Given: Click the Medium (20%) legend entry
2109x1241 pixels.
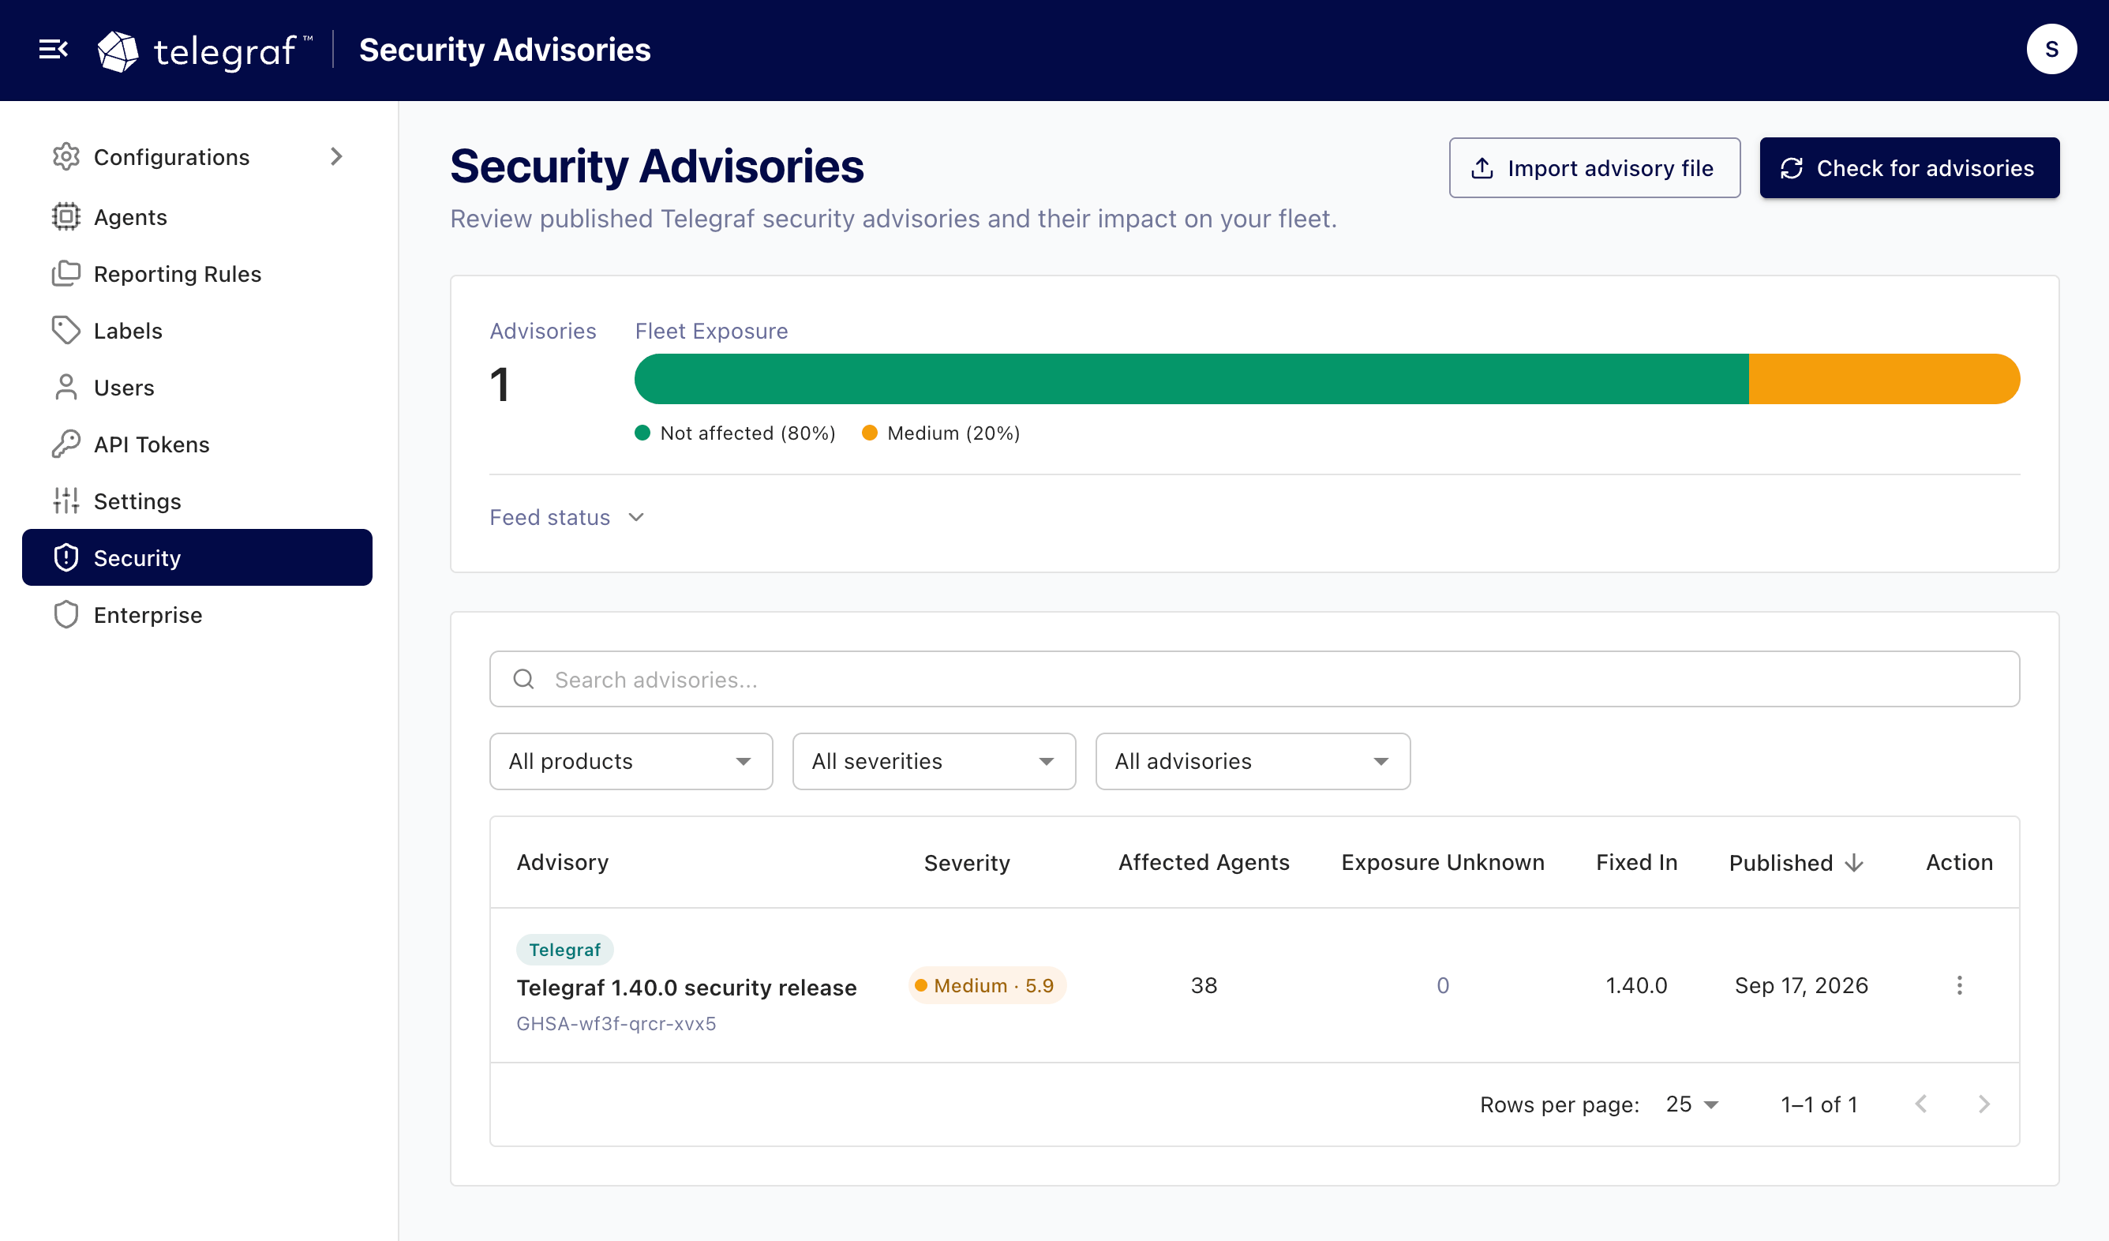Looking at the screenshot, I should [941, 433].
